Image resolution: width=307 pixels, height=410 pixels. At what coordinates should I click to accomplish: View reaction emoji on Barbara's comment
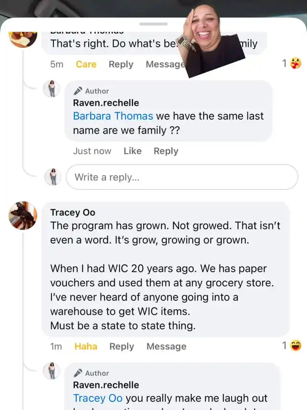click(x=292, y=63)
